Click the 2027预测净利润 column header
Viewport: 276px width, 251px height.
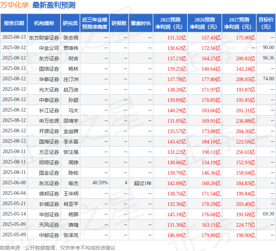pos(239,23)
